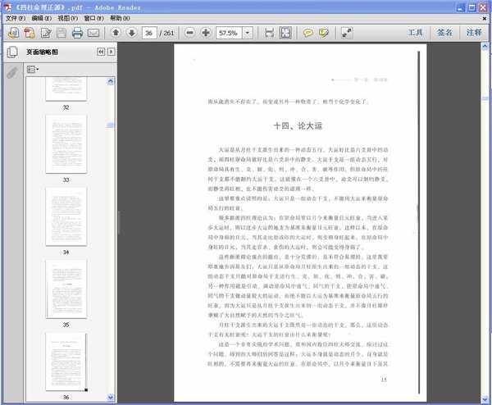Click the Save file floppy disk icon

tap(61, 33)
